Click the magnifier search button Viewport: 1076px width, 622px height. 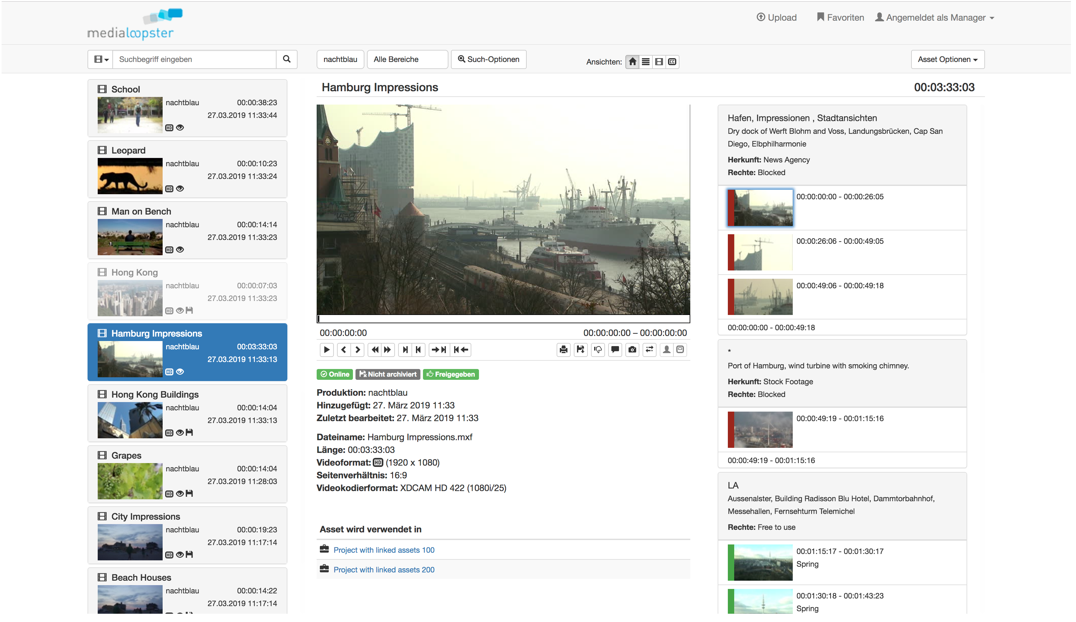pyautogui.click(x=286, y=59)
